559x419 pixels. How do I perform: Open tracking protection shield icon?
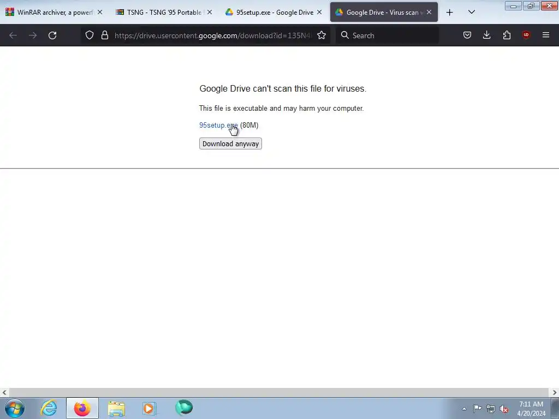90,35
